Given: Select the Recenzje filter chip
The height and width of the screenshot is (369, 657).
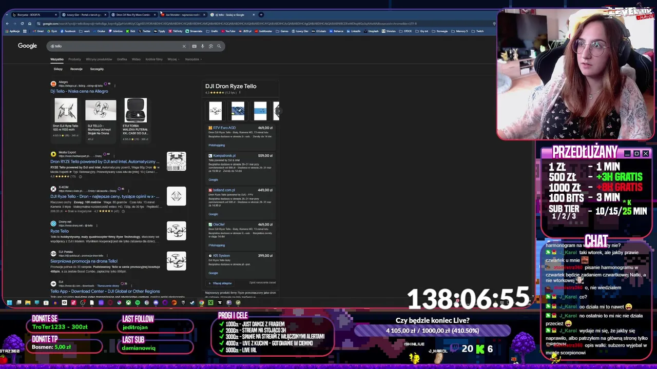Looking at the screenshot, I should coord(76,69).
